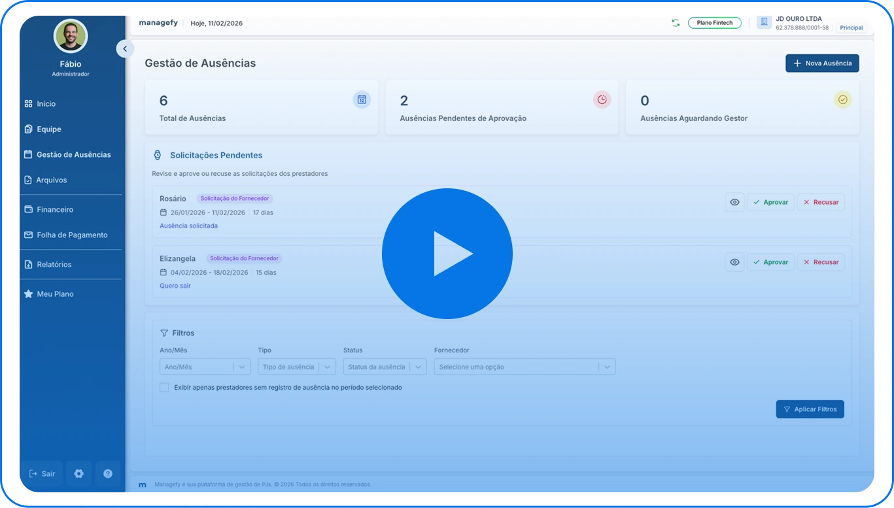Screen dimensions: 894x508
Task: Open the Fornecedor selection dropdown
Action: click(x=524, y=366)
